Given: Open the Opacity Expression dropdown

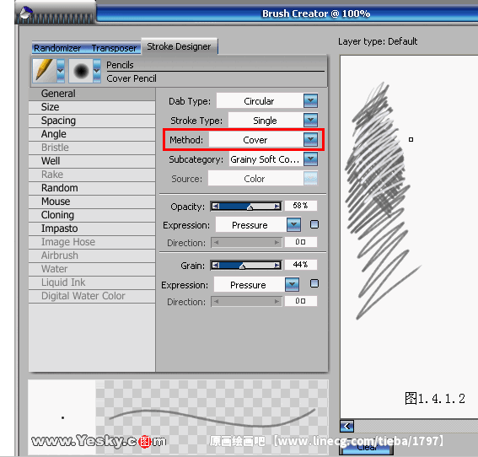Looking at the screenshot, I should [293, 225].
